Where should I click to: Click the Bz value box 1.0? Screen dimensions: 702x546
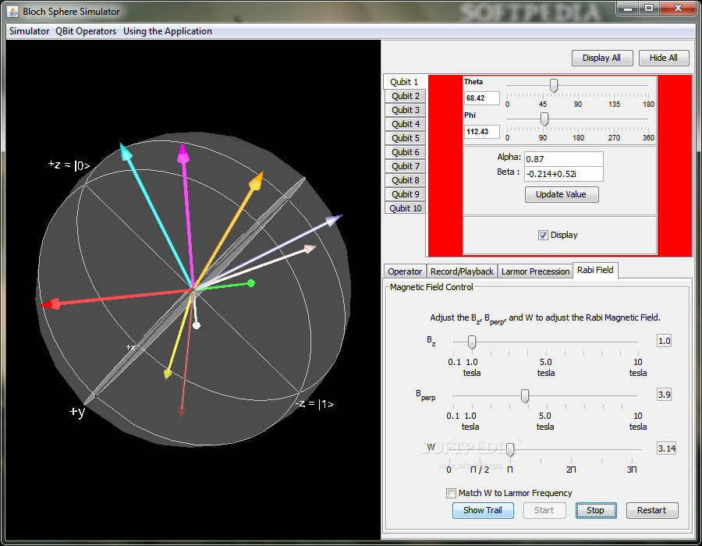[x=664, y=341]
